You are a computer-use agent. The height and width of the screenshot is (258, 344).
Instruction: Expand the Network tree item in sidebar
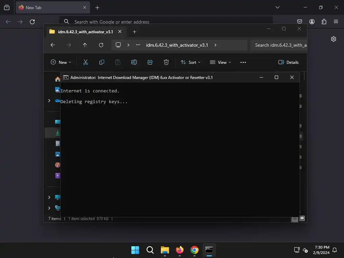point(49,208)
